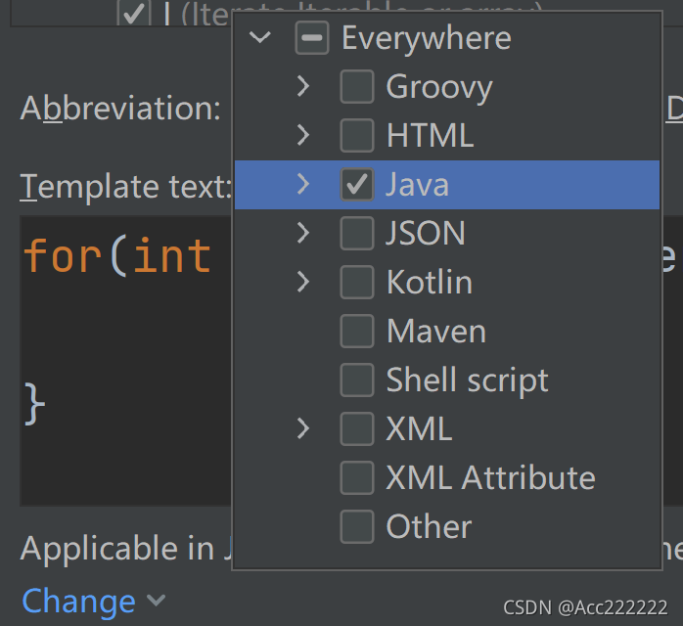This screenshot has width=683, height=626.
Task: Select the XML Attribute row label
Action: click(x=491, y=478)
